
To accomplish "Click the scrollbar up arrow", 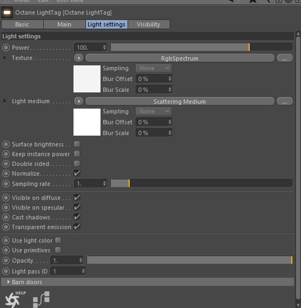I will point(298,34).
